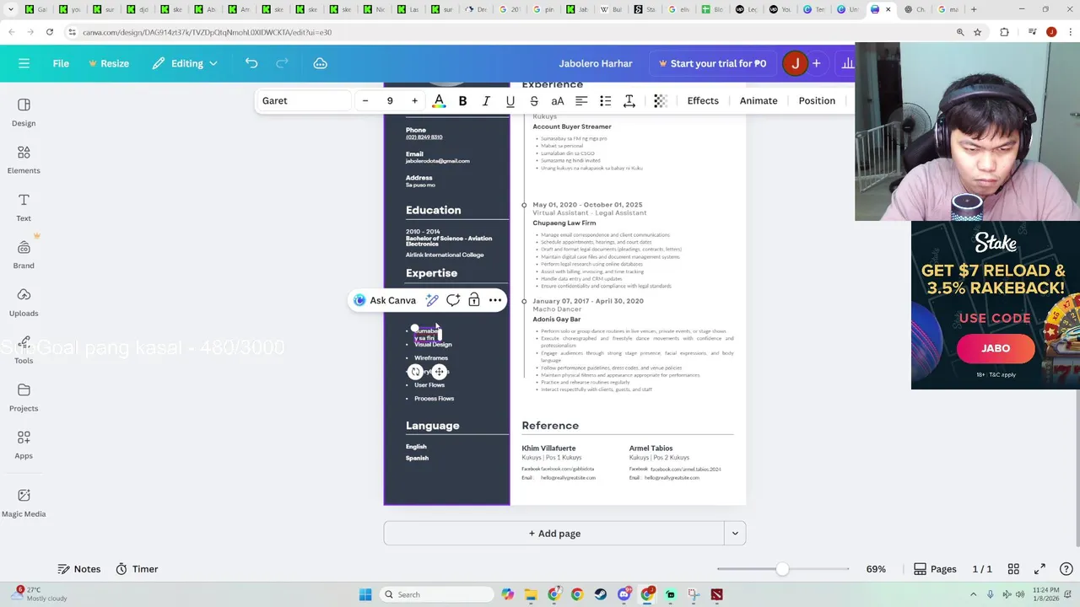Lock the selected text element

474,300
